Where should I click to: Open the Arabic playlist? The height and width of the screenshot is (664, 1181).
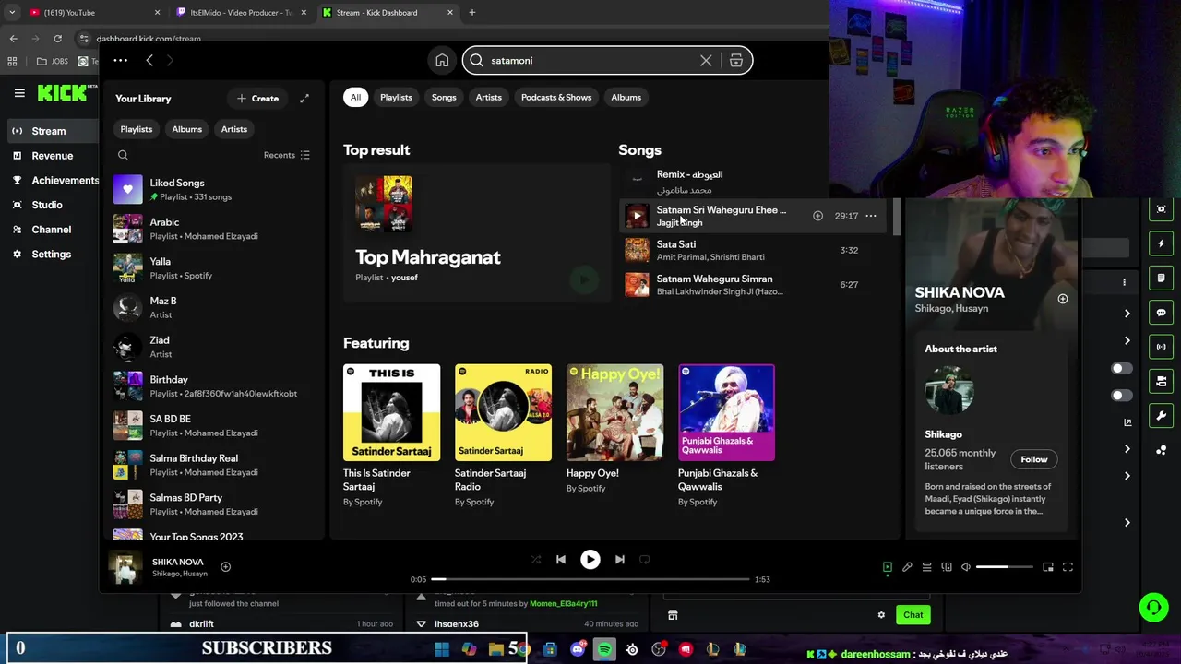click(x=216, y=229)
